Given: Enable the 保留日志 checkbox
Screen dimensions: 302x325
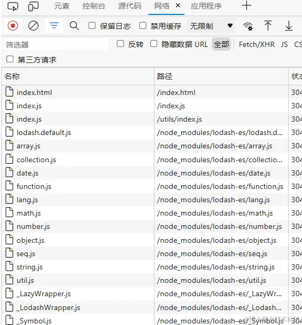Looking at the screenshot, I should click(x=92, y=26).
